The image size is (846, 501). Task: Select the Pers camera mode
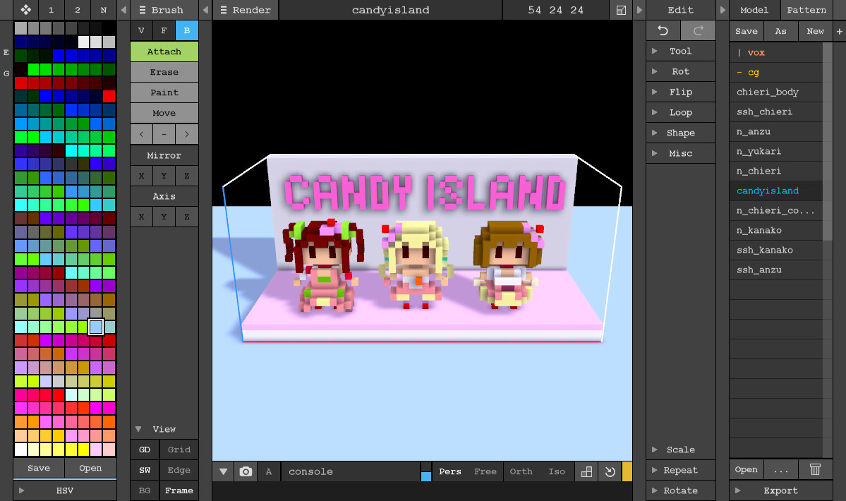click(450, 471)
